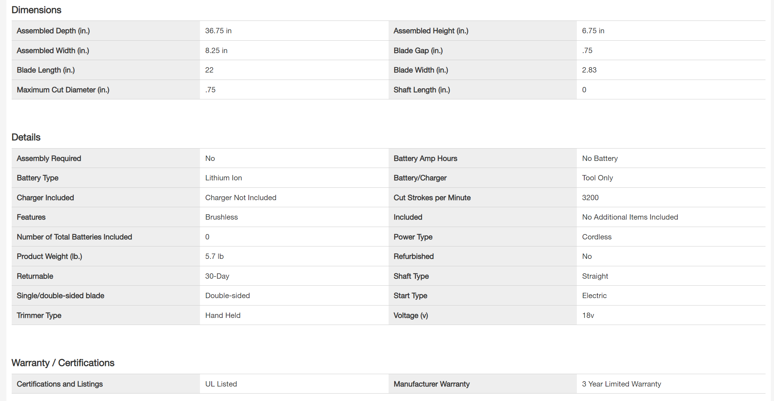Select the 3 Year Limited Warranty value

[621, 384]
